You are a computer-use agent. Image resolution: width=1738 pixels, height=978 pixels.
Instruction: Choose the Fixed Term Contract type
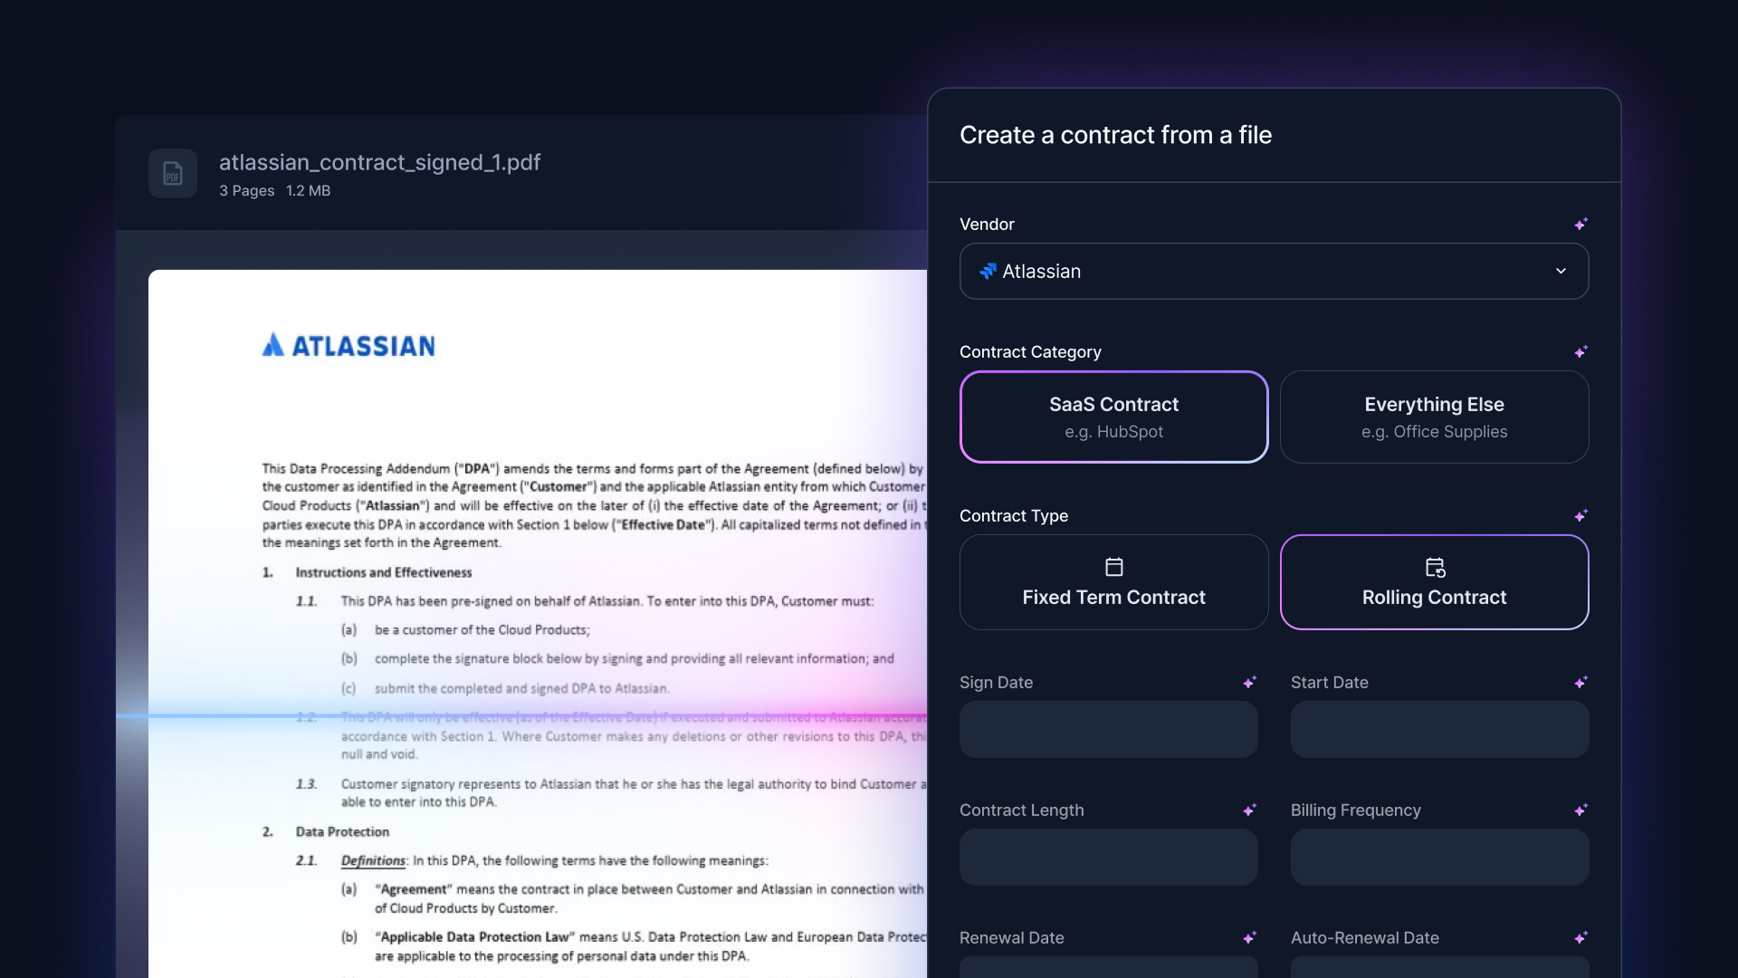point(1113,581)
